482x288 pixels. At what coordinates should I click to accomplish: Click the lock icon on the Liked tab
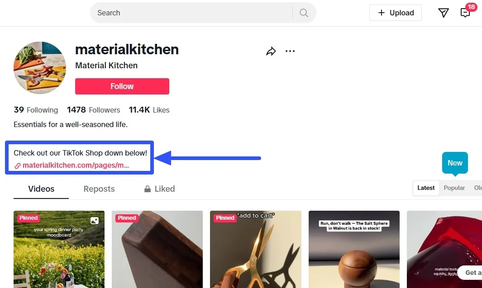click(x=147, y=189)
